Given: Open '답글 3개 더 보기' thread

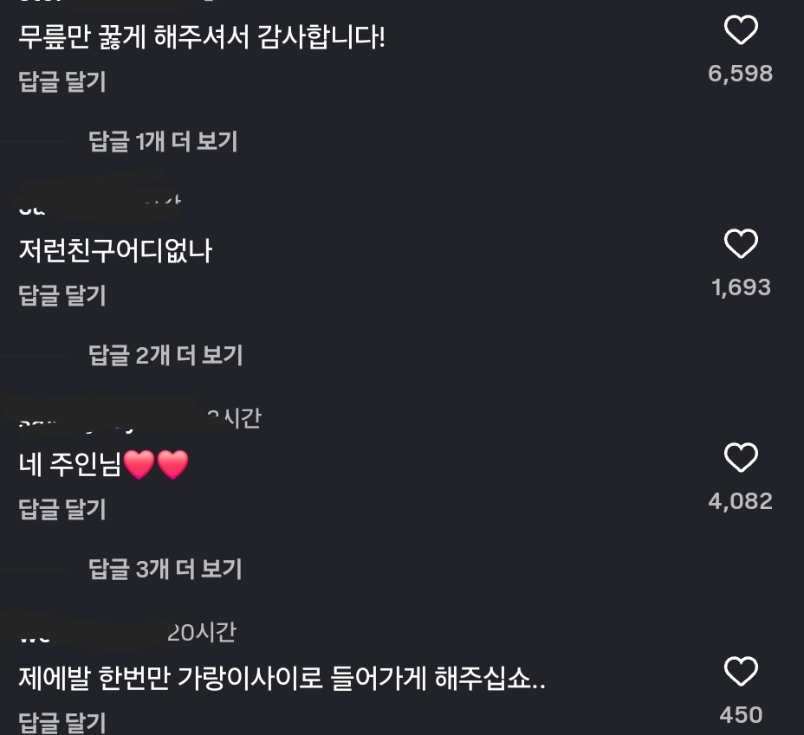Looking at the screenshot, I should coord(165,569).
